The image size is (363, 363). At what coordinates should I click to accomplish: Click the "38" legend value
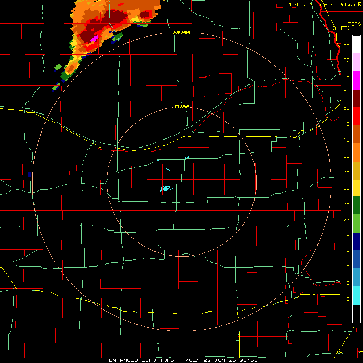pos(346,156)
